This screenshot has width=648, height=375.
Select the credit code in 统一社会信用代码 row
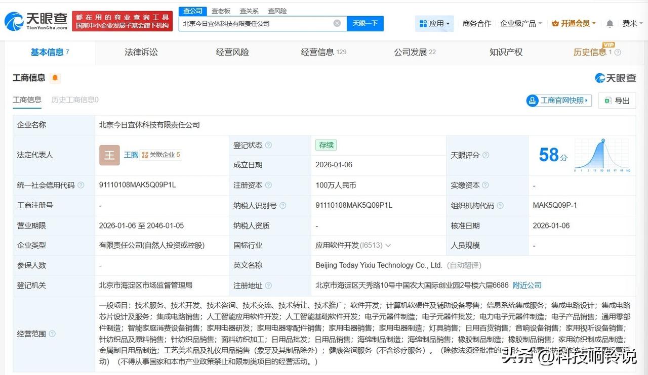pos(138,185)
